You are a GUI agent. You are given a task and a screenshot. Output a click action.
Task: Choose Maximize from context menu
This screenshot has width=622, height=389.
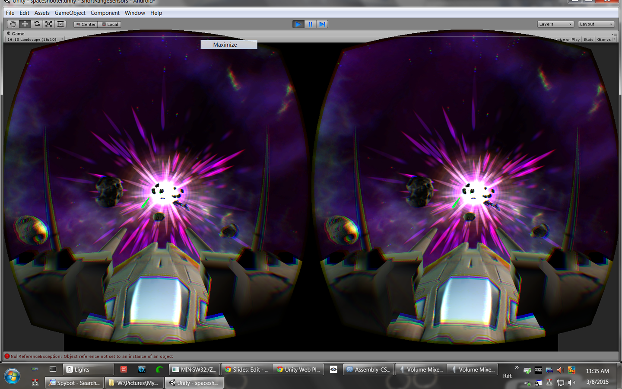click(x=229, y=45)
